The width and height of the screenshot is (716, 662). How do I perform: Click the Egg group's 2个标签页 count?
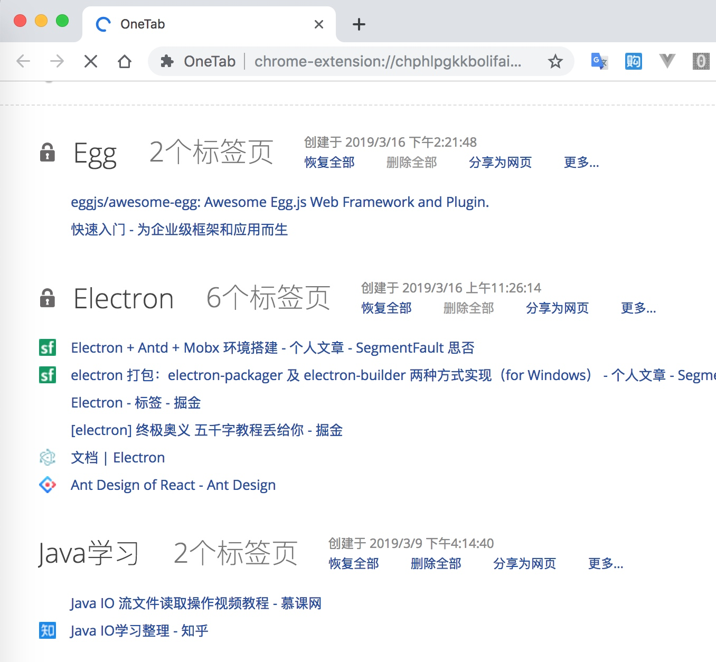211,152
